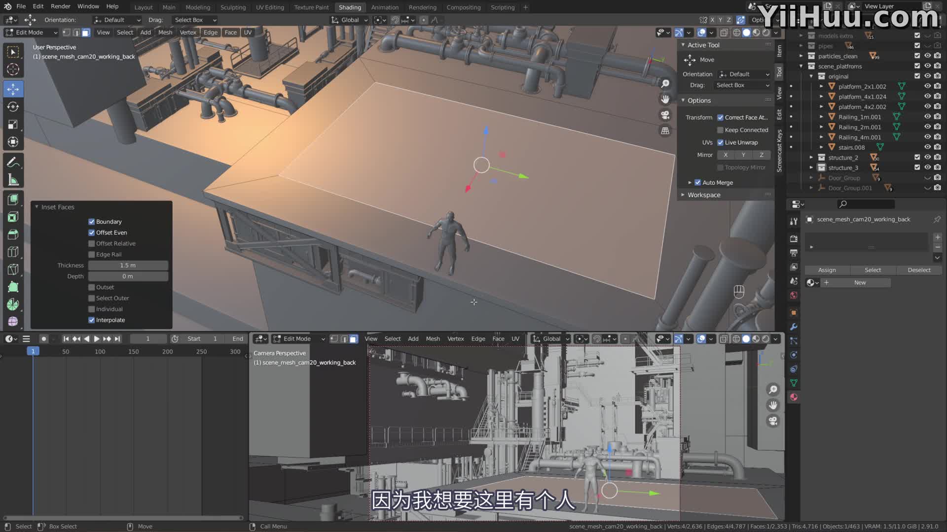
Task: Enable the Keep Connected checkbox
Action: (720, 130)
